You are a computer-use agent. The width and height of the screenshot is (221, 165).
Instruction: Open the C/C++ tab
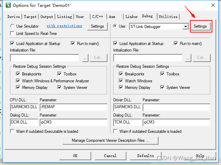click(x=98, y=17)
